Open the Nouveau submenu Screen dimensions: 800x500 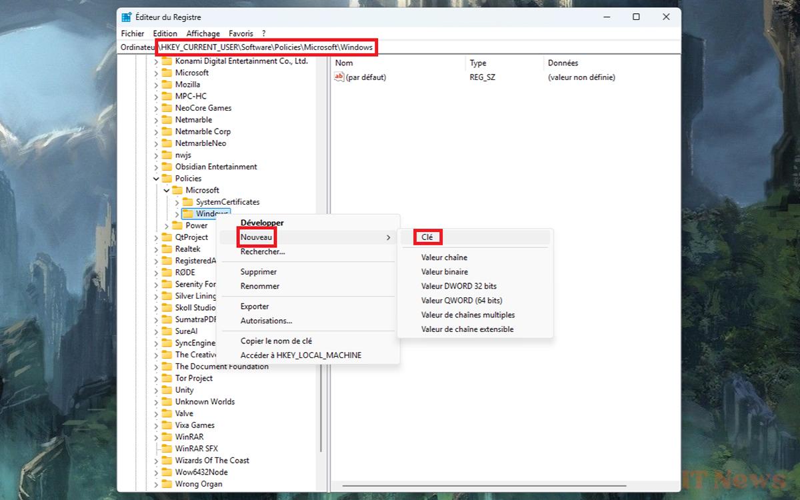point(308,237)
